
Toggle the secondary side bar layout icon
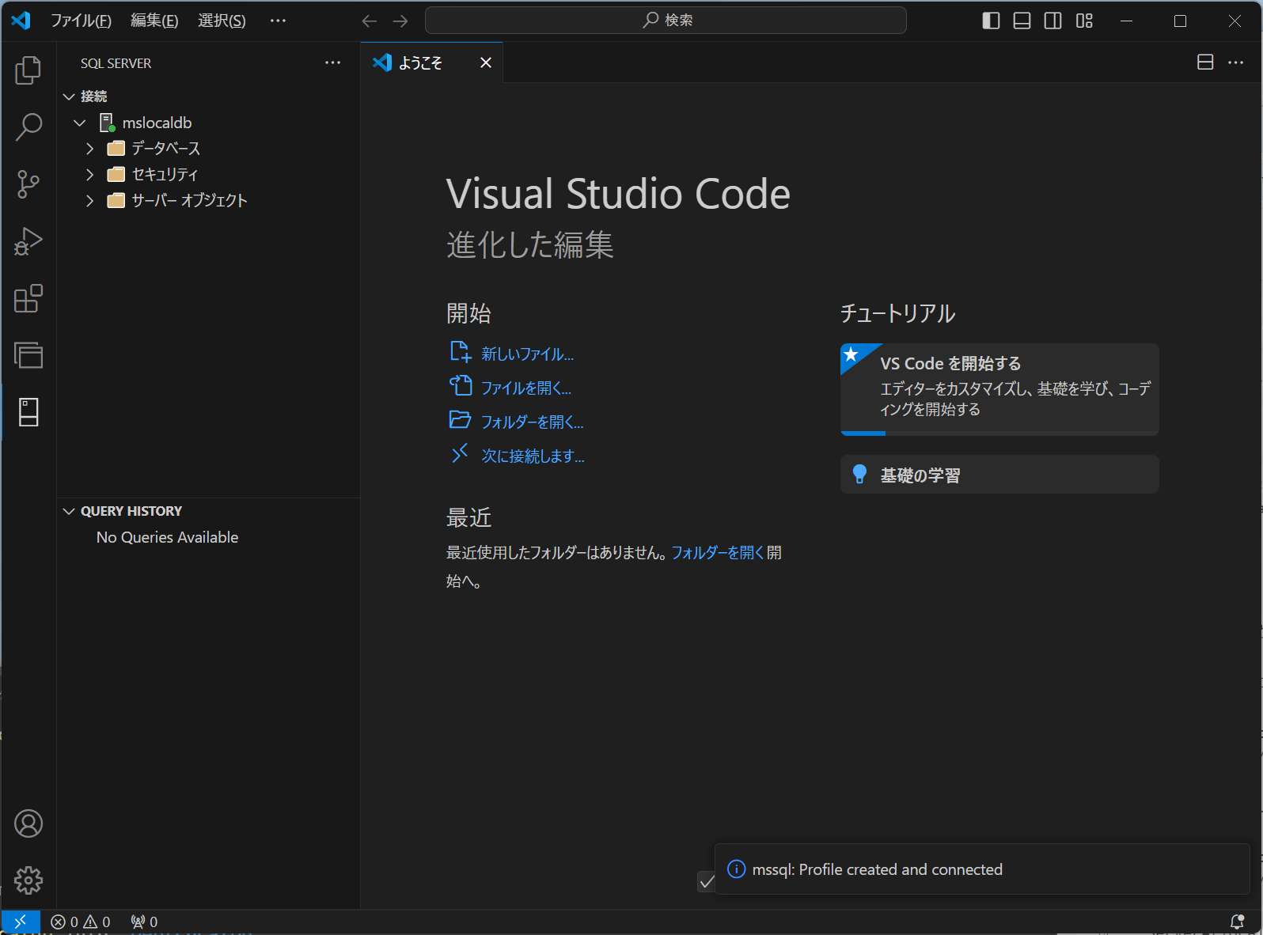click(x=1052, y=21)
